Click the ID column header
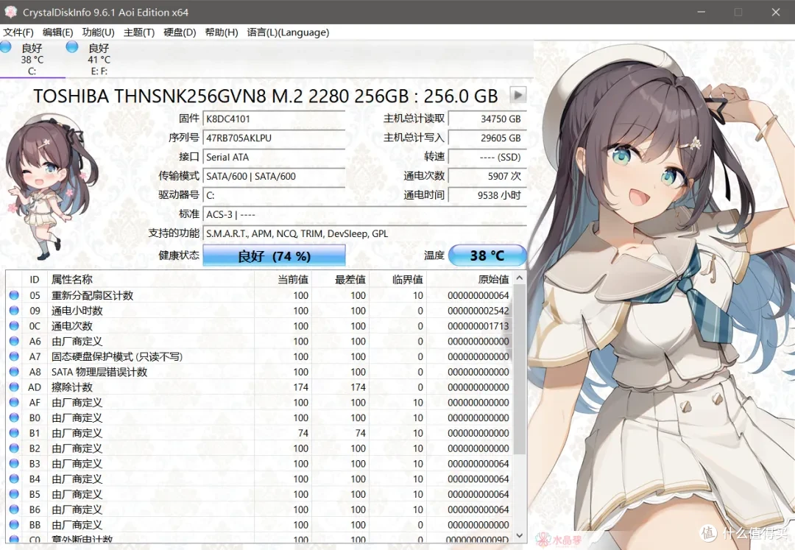Viewport: 795px width, 550px height. coord(35,279)
